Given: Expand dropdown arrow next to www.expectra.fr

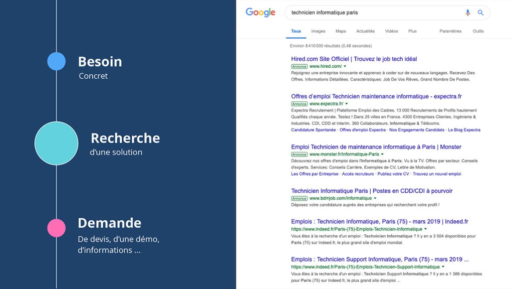Looking at the screenshot, I should (347, 104).
